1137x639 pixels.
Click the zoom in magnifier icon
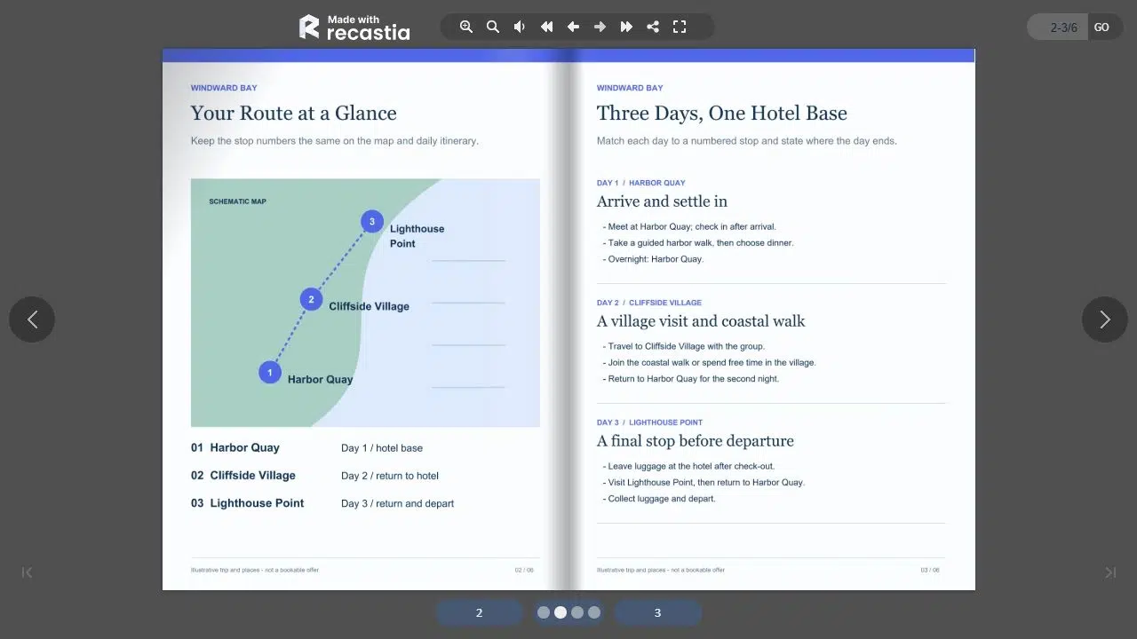(466, 27)
